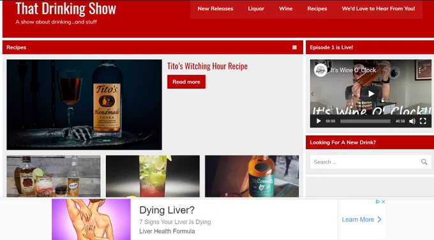
Task: Click 7 Signs Your Liver Is Dying text
Action: pyautogui.click(x=175, y=222)
